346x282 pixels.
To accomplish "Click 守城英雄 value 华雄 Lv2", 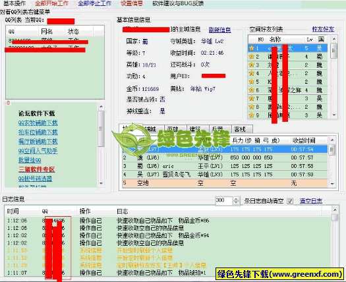I will pyautogui.click(x=212, y=42).
